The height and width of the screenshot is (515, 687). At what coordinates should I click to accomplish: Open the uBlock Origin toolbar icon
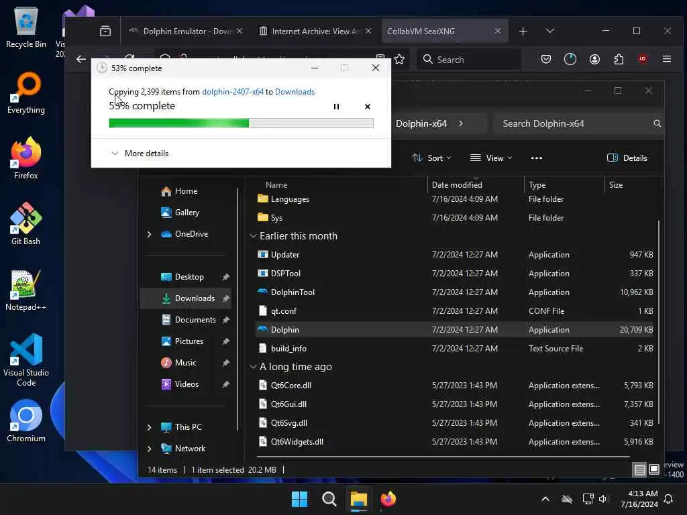[x=642, y=59]
